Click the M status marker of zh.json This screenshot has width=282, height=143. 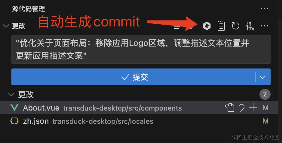coord(265,121)
